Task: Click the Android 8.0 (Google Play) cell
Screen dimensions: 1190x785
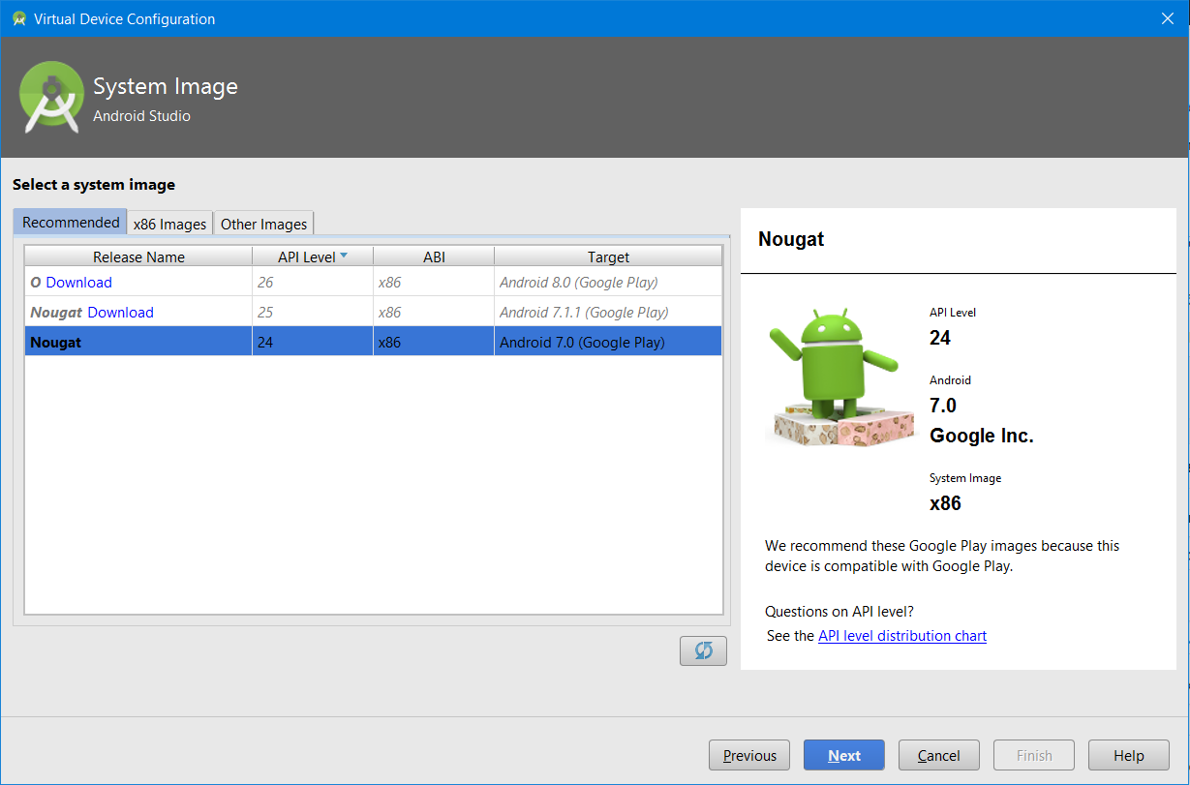Action: point(608,283)
